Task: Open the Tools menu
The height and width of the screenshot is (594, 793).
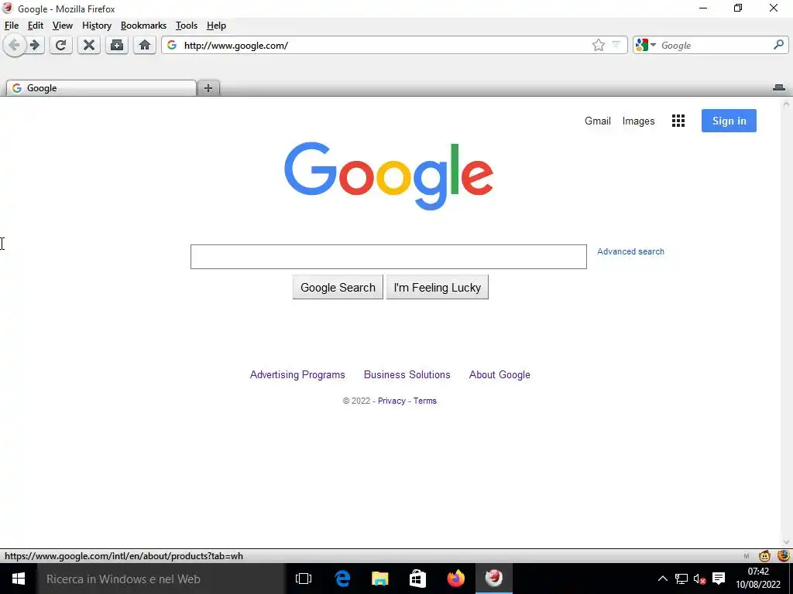Action: pyautogui.click(x=187, y=26)
